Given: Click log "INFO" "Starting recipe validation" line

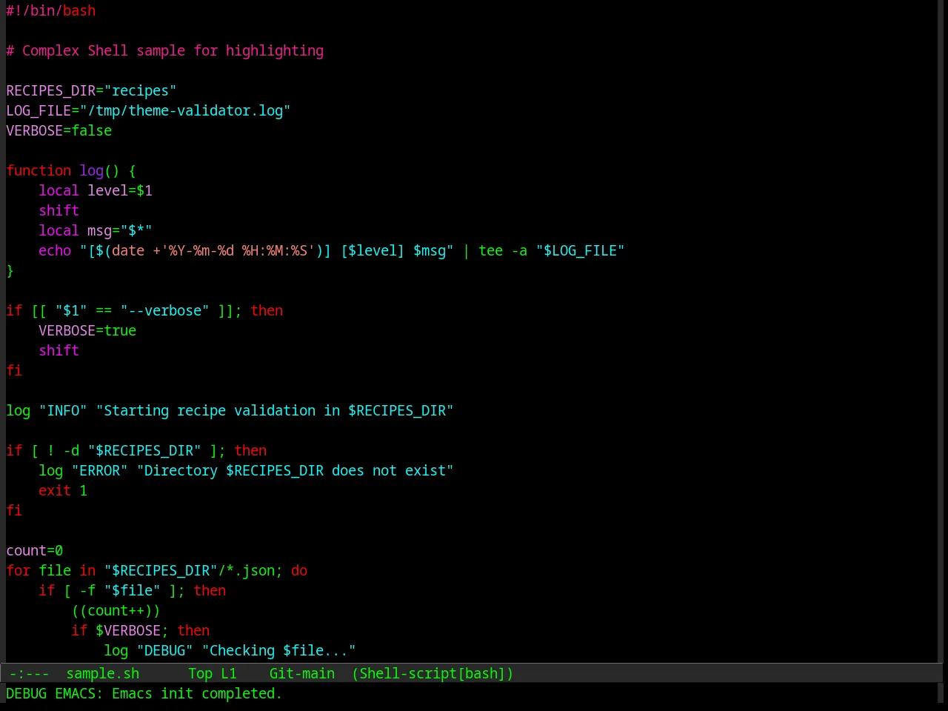Looking at the screenshot, I should point(230,410).
